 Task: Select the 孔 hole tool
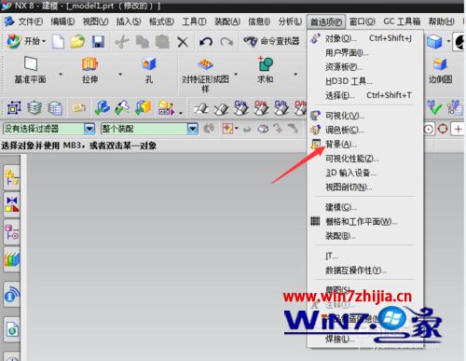149,70
